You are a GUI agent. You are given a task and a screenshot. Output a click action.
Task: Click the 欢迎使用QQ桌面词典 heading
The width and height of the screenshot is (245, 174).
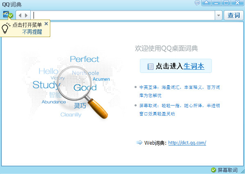click(166, 48)
